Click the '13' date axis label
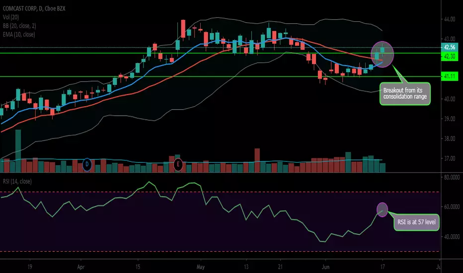This screenshot has height=273, width=463. pos(246,267)
